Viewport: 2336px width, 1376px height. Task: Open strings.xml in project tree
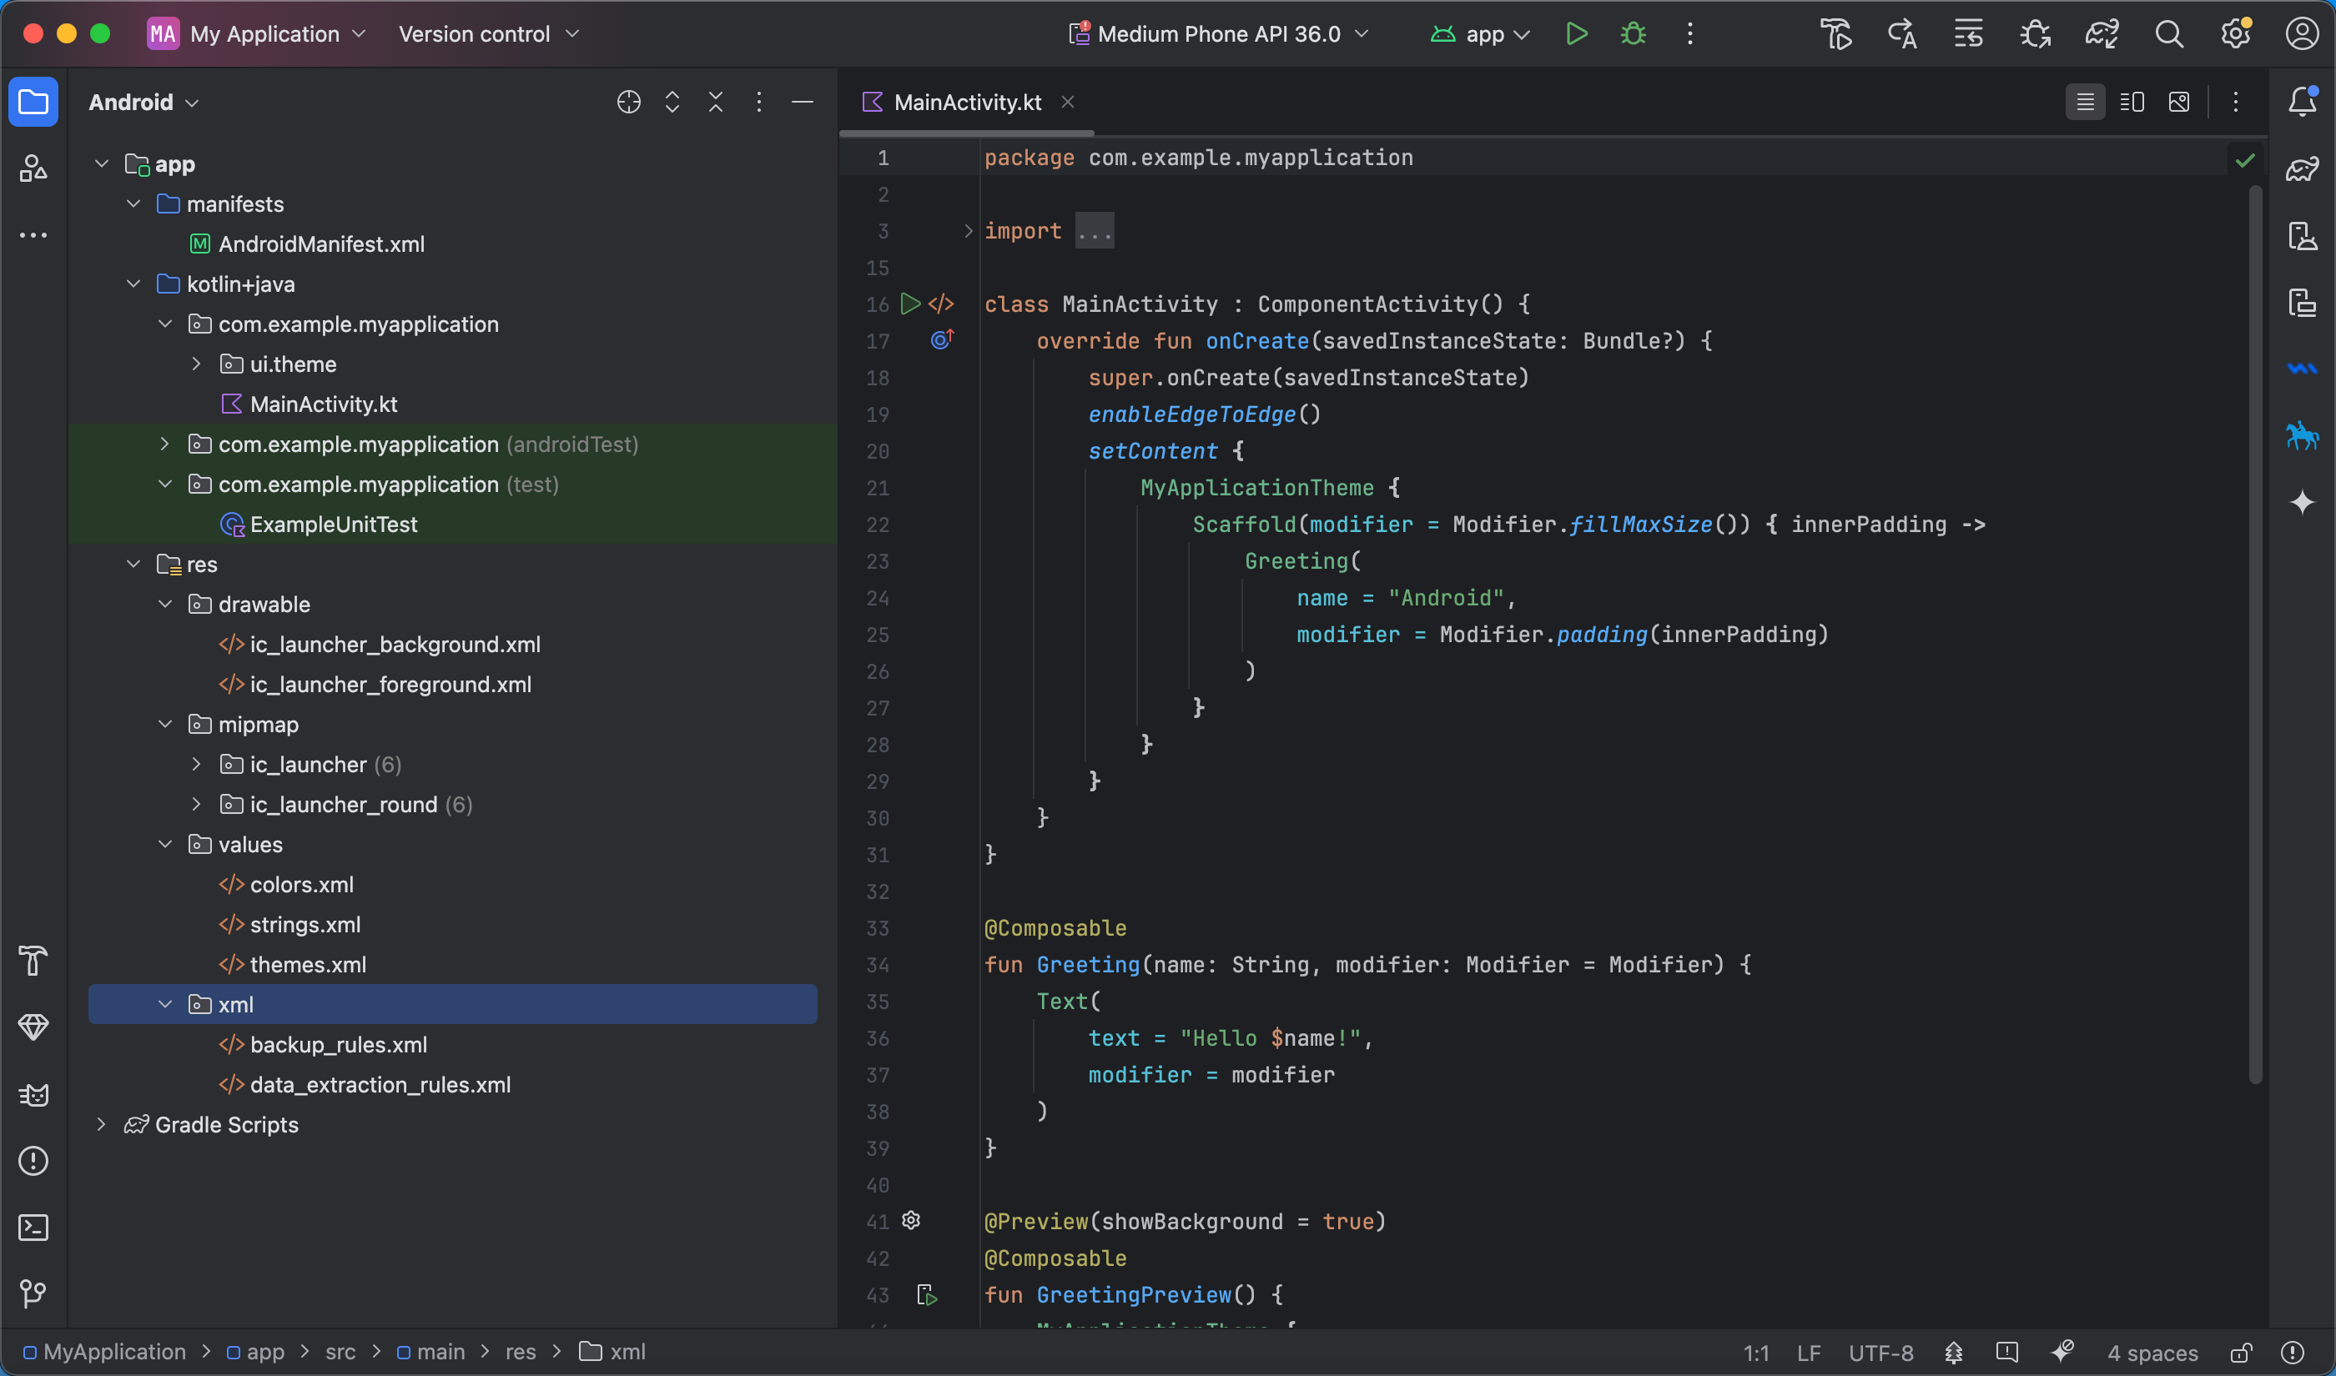pos(305,925)
